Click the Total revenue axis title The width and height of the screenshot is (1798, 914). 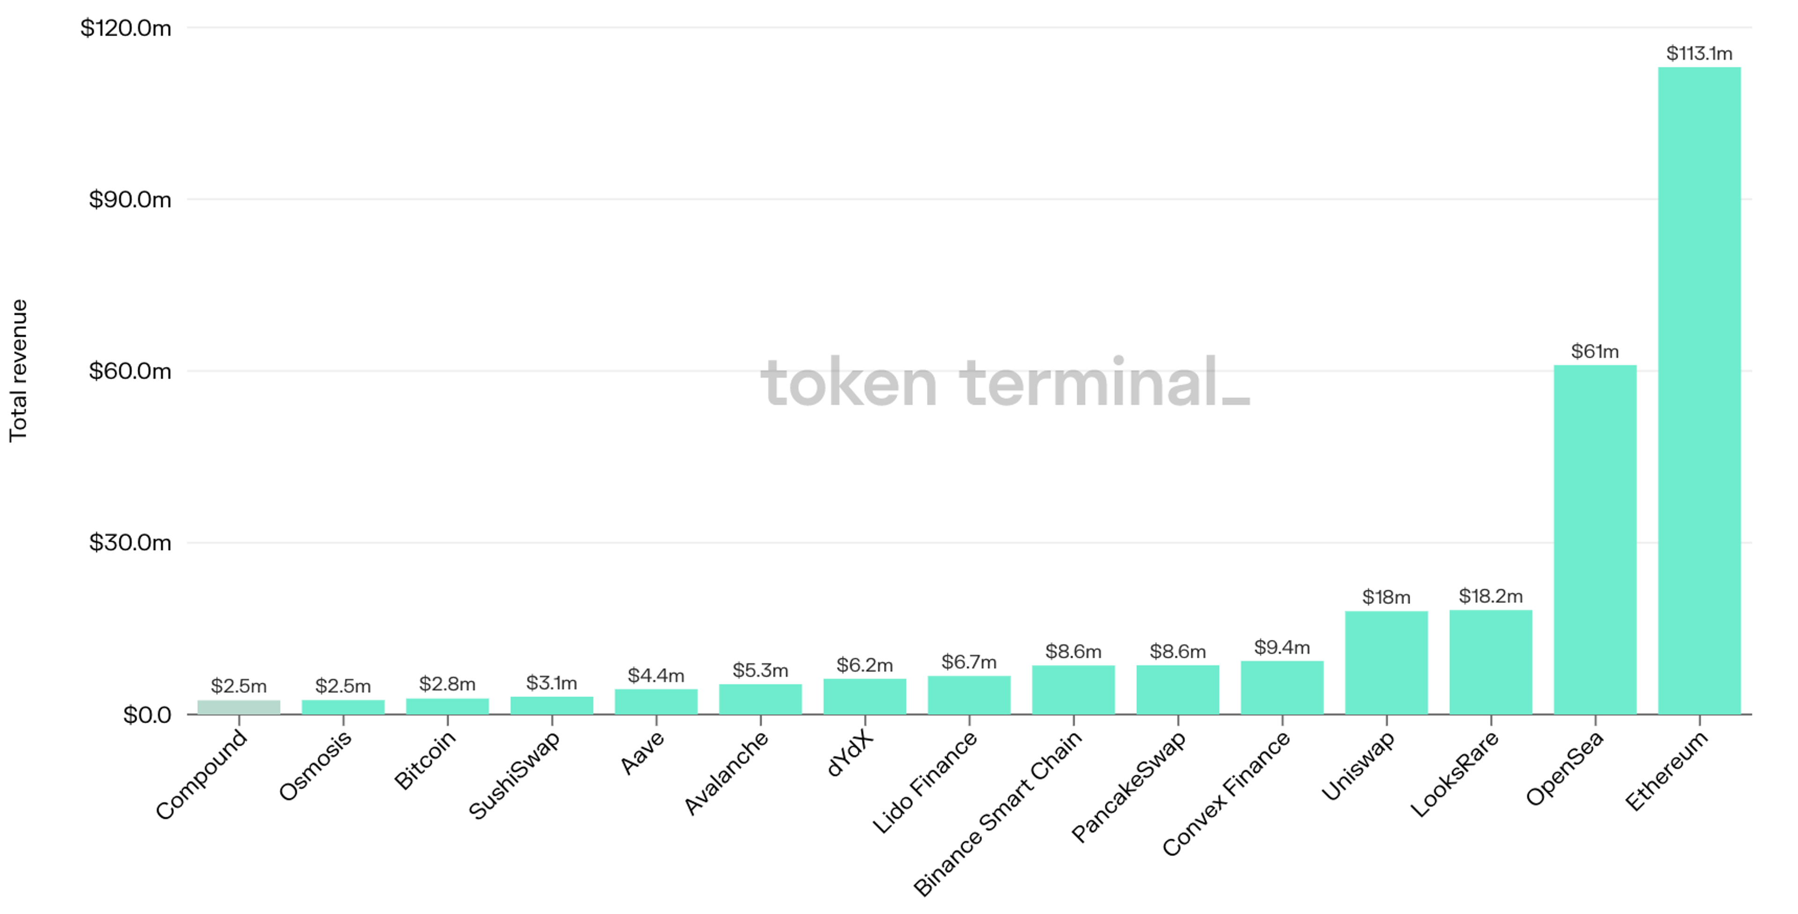(x=18, y=370)
